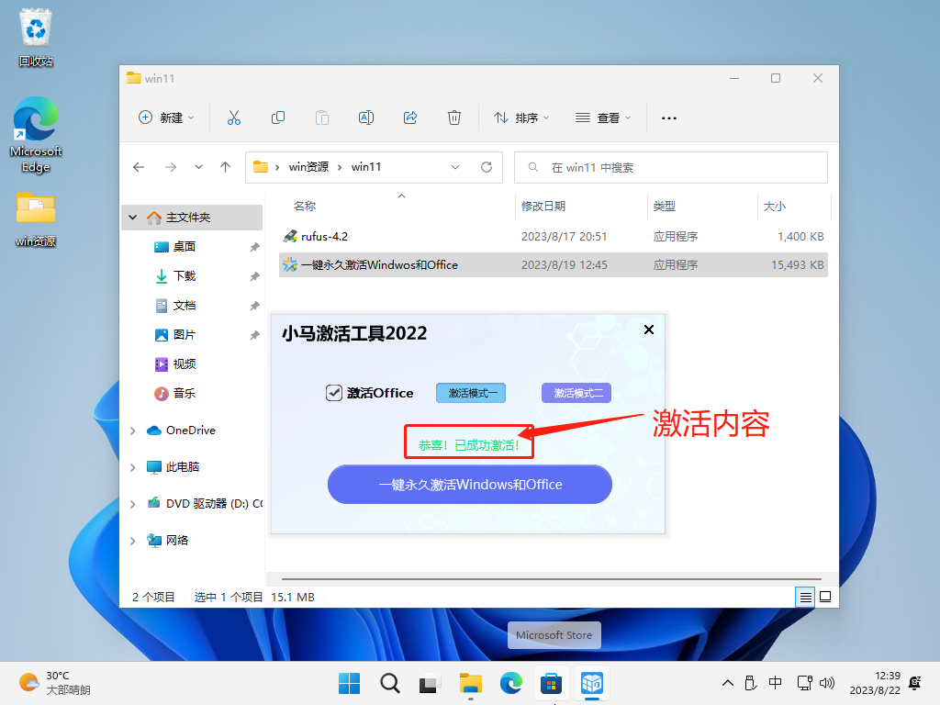Click the 中 input method indicator
The image size is (940, 705).
pyautogui.click(x=775, y=683)
